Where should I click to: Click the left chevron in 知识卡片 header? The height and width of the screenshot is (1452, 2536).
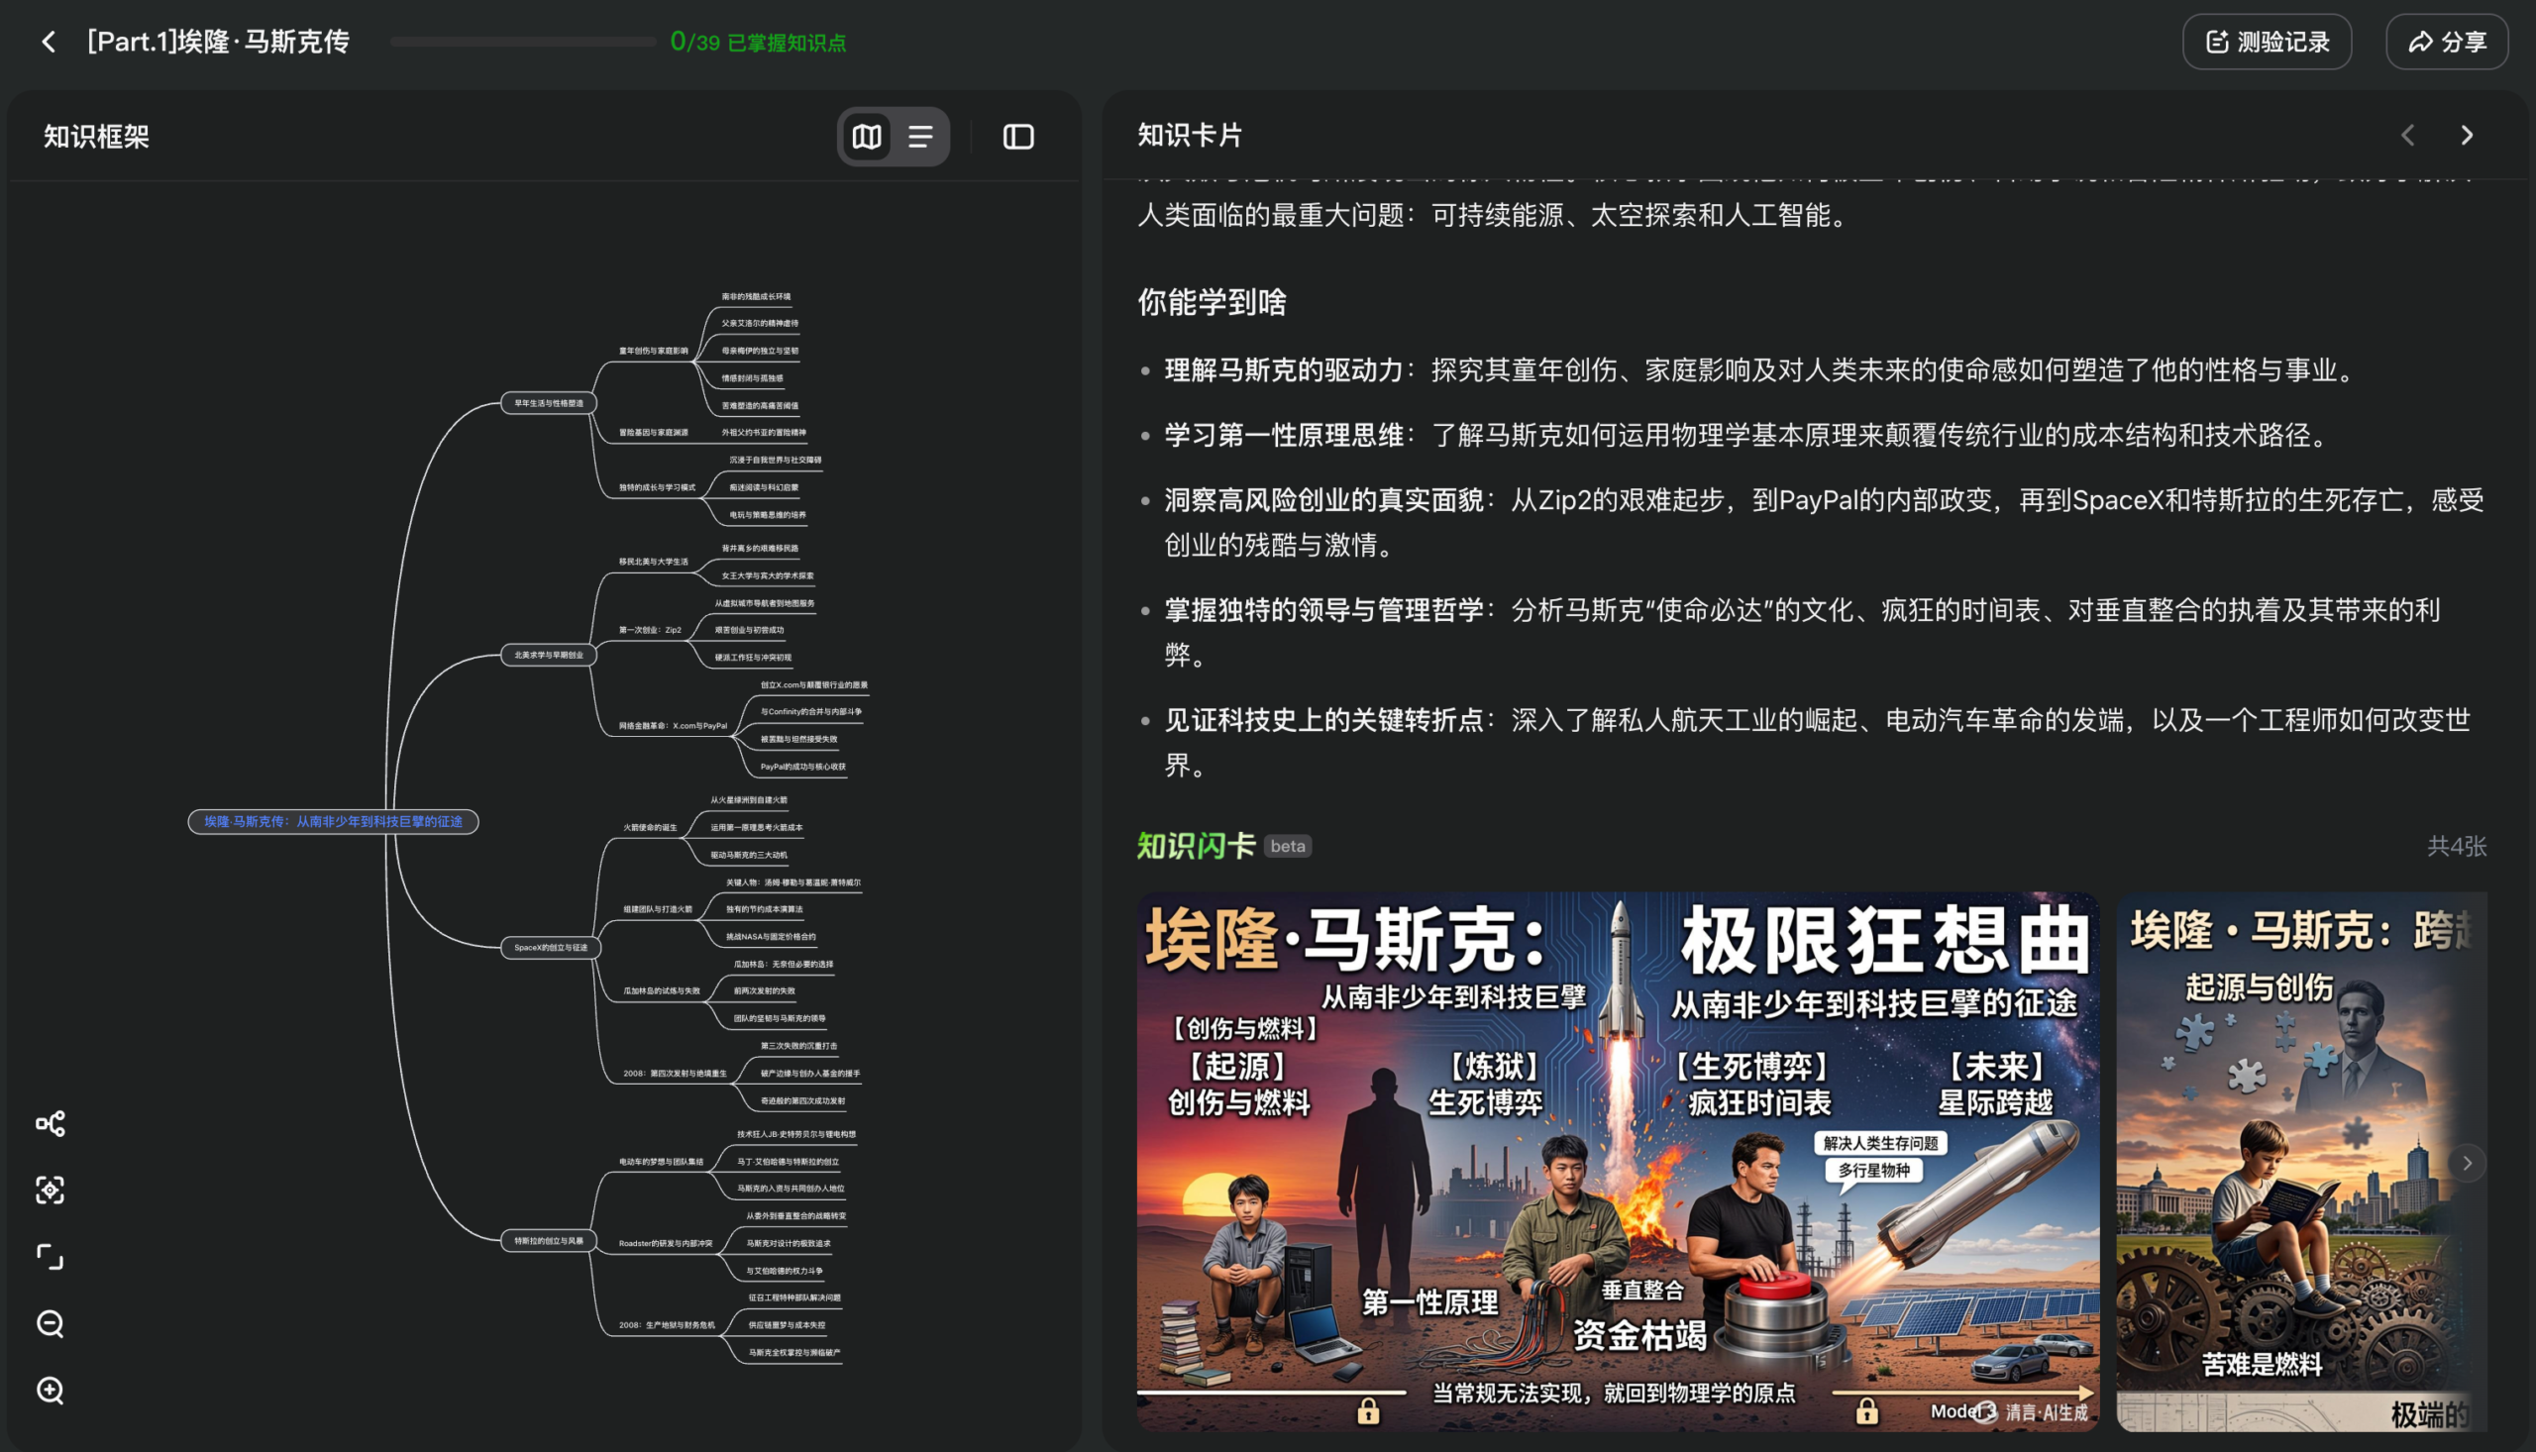(2410, 135)
